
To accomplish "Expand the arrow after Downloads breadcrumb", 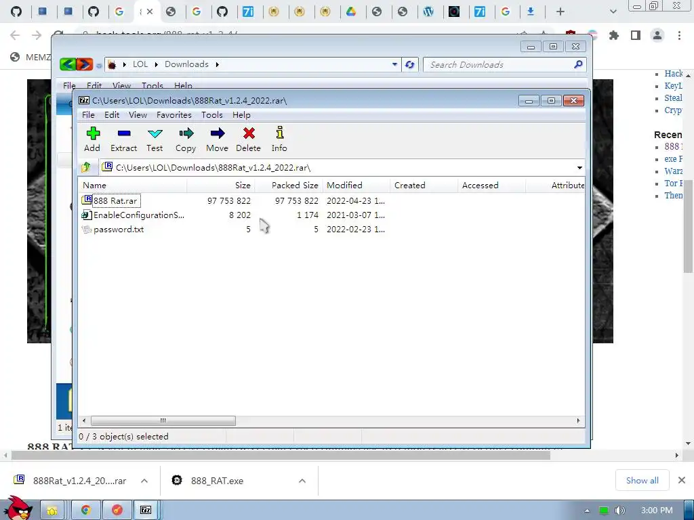I will point(218,64).
